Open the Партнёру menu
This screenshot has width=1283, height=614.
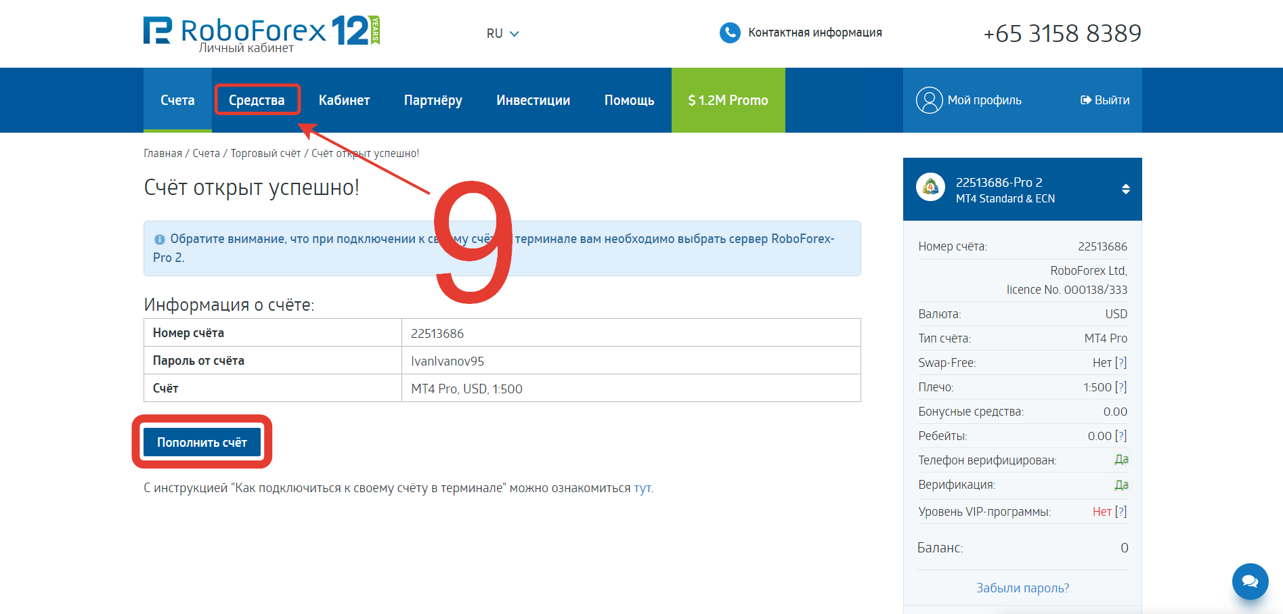[x=433, y=100]
